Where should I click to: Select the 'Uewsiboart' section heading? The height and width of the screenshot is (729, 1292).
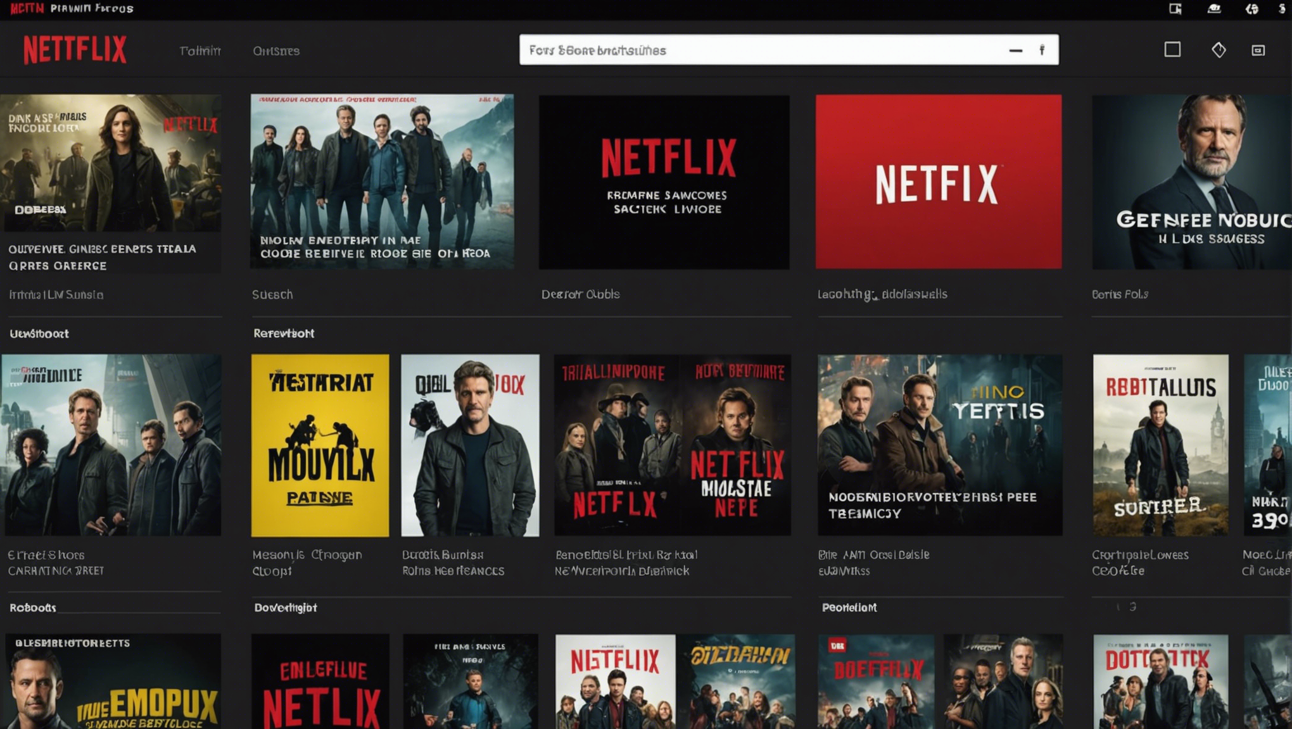[39, 333]
